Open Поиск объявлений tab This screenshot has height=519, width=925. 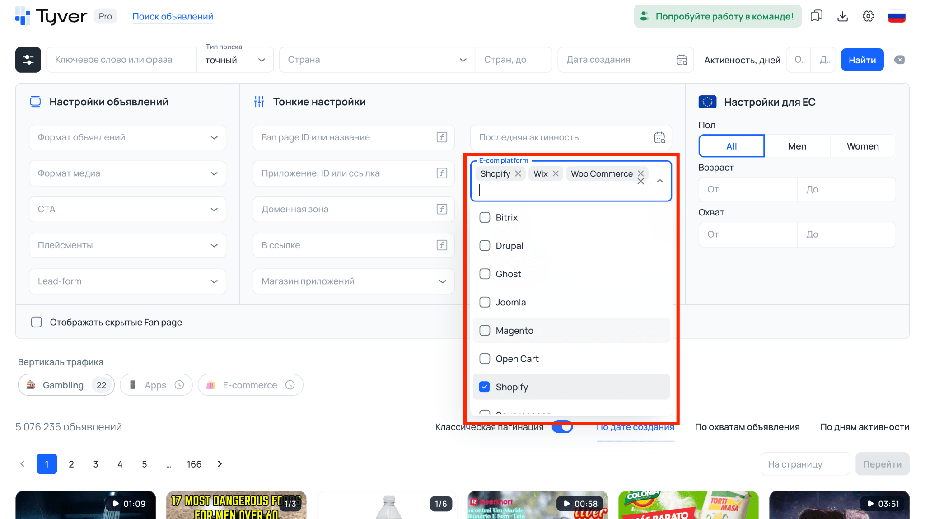coord(173,16)
